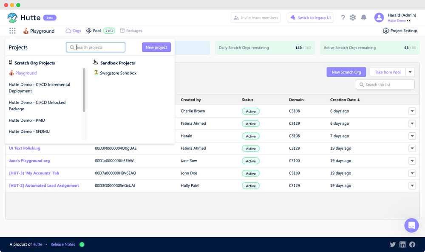Open the Facebook icon in footer
Image resolution: width=425 pixels, height=252 pixels.
pos(412,244)
